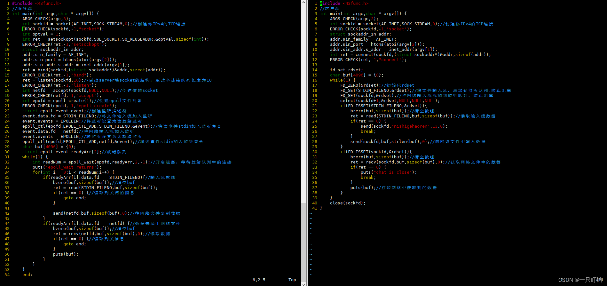Screen dimensions: 607x286
Task: Click the ERROR_CHECK line with "connect"
Action: (x=368, y=60)
